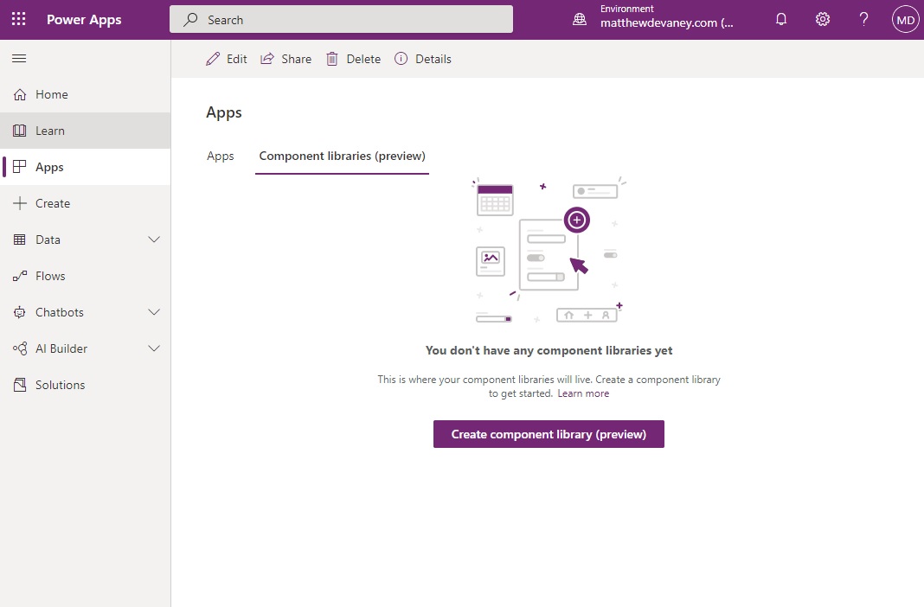Open the Power Apps app launcher waffle
The width and height of the screenshot is (924, 607).
(x=18, y=19)
